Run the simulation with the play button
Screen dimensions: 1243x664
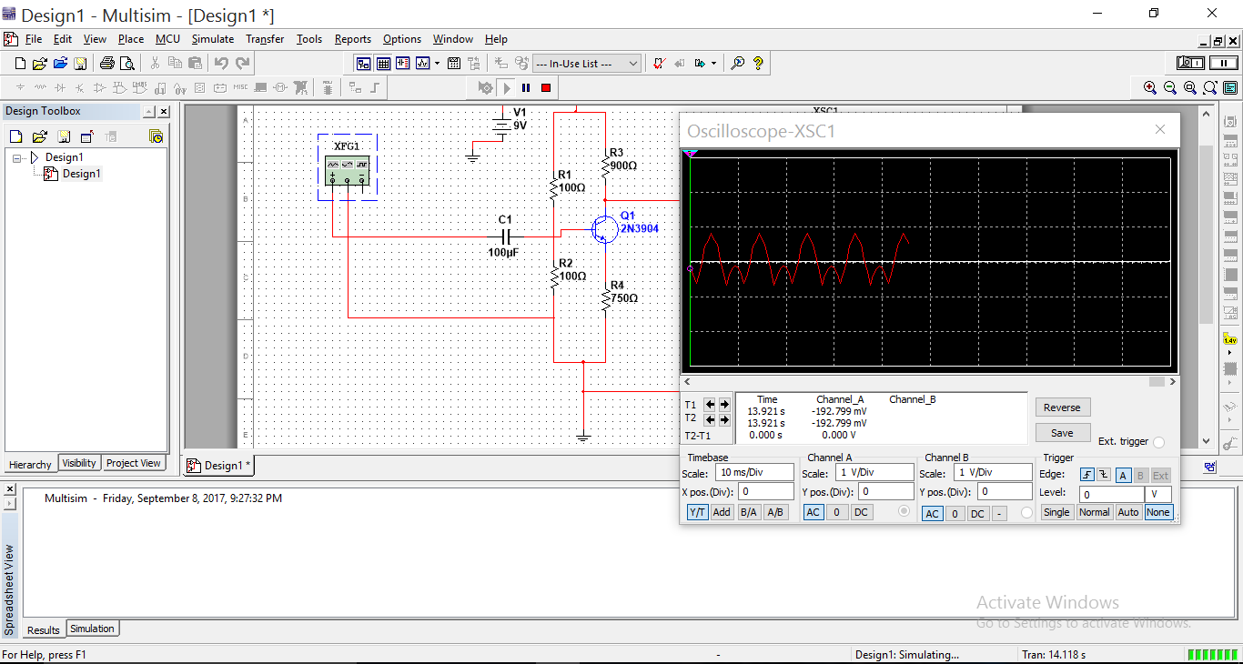[x=508, y=87]
